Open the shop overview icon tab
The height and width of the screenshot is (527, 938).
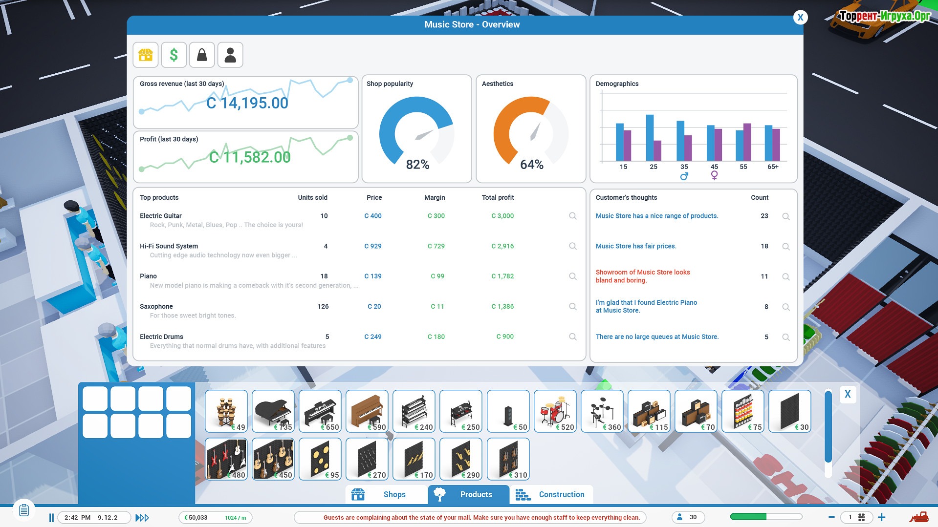pos(146,55)
